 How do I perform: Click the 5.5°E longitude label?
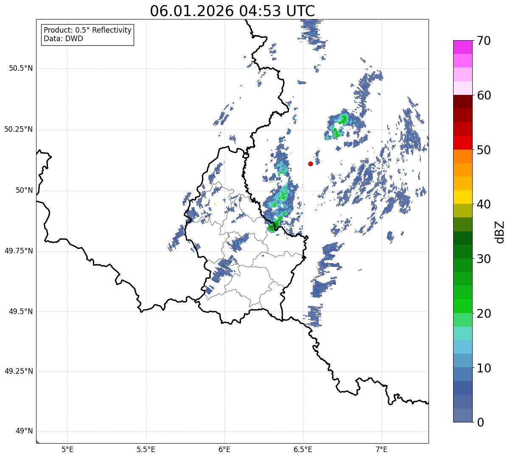tap(146, 449)
